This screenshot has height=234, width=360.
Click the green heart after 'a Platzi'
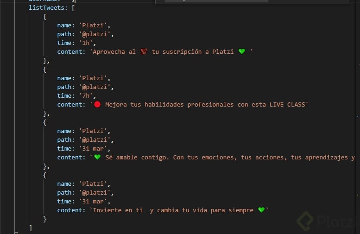[x=242, y=51]
